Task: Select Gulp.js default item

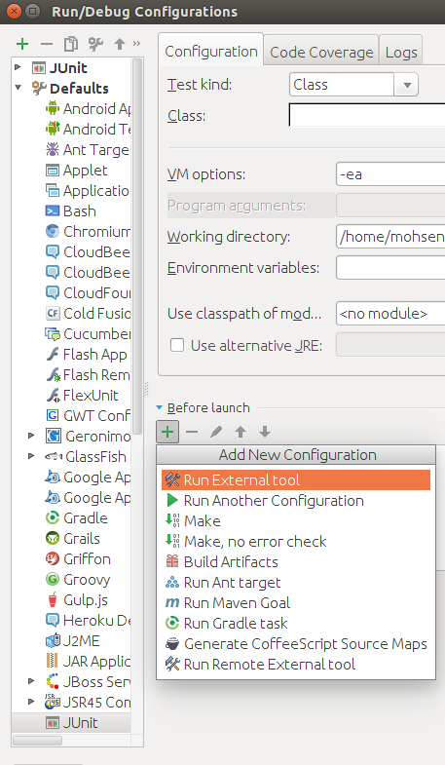Action: (x=77, y=599)
